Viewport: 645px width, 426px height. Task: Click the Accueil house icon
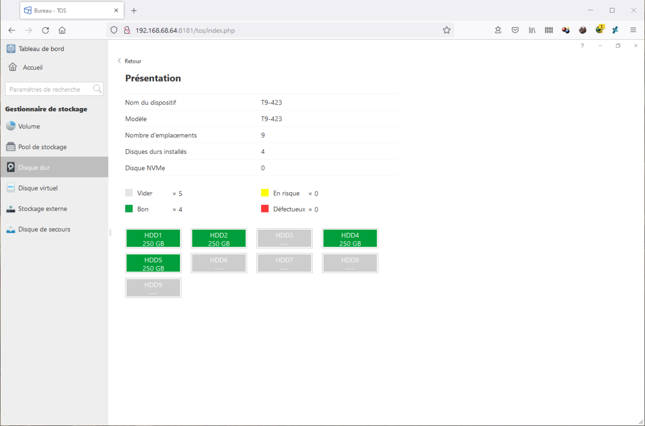point(13,67)
